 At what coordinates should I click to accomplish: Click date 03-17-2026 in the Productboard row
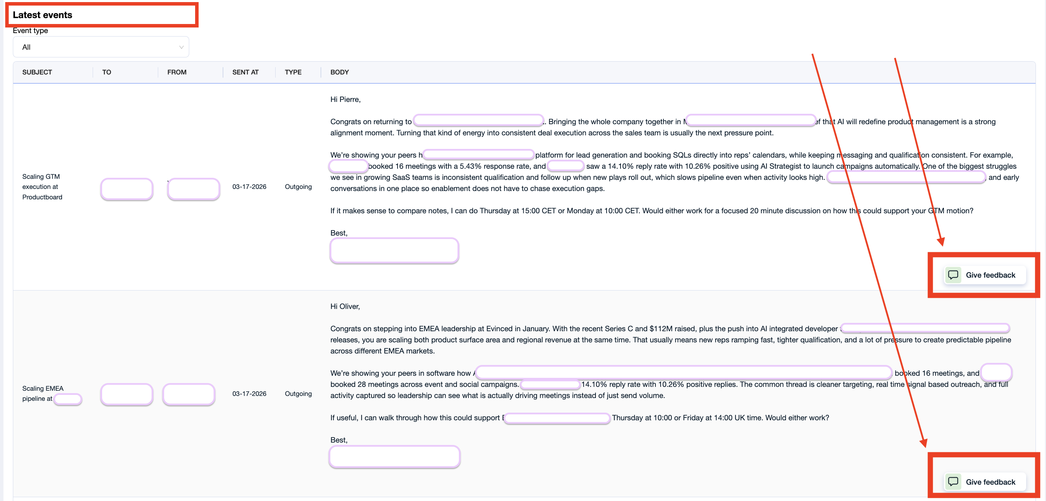249,186
